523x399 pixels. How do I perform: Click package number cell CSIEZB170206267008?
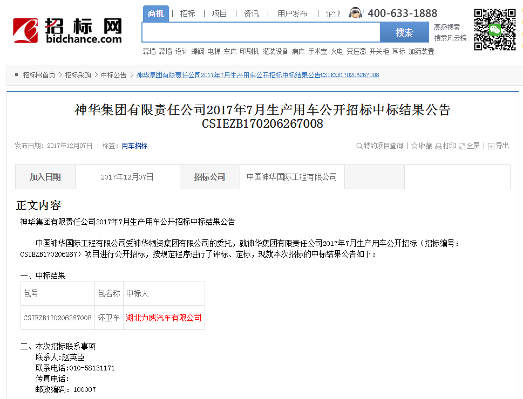57,318
